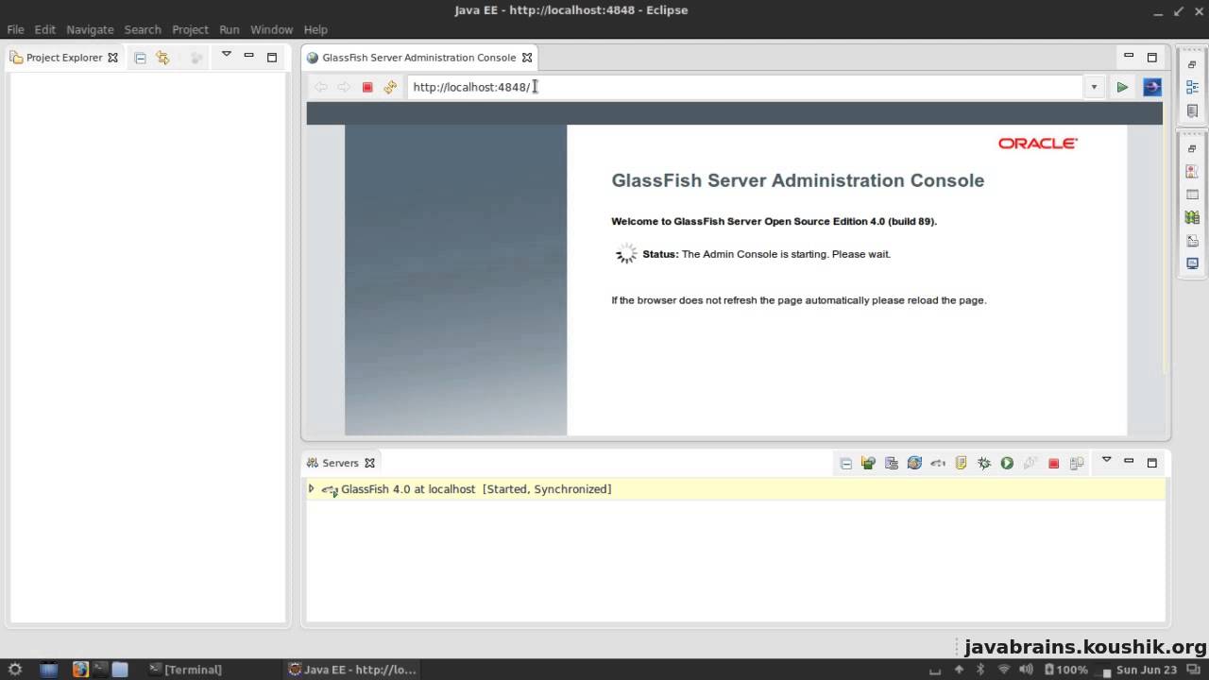Close the Project Explorer tab

coord(113,58)
